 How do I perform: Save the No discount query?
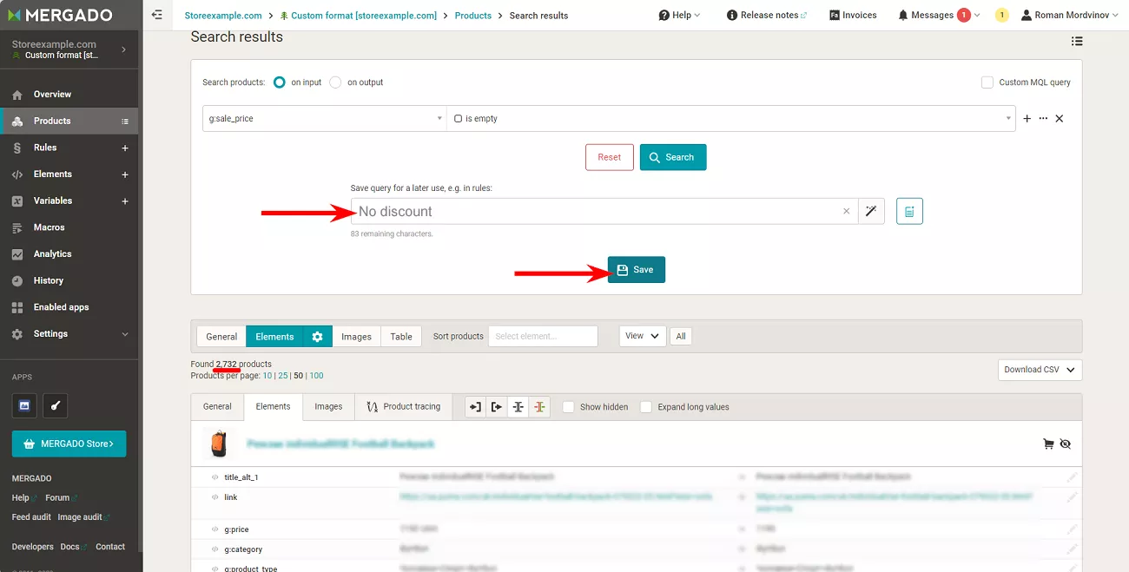636,270
